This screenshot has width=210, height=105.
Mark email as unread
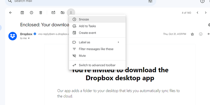[x=53, y=12]
